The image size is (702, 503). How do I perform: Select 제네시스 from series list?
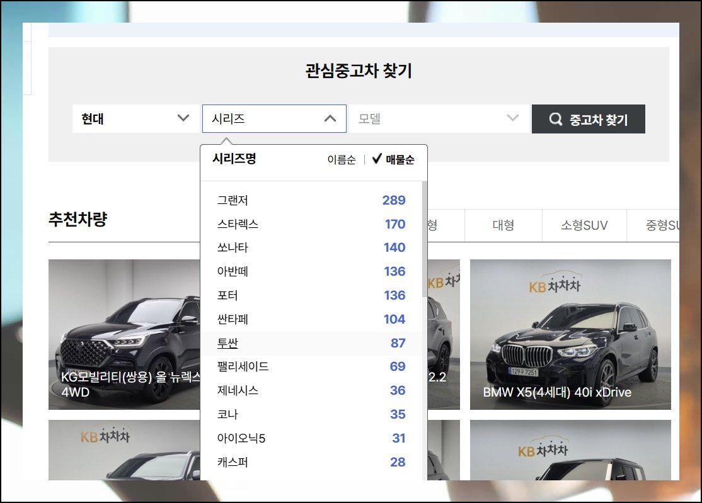click(x=311, y=390)
